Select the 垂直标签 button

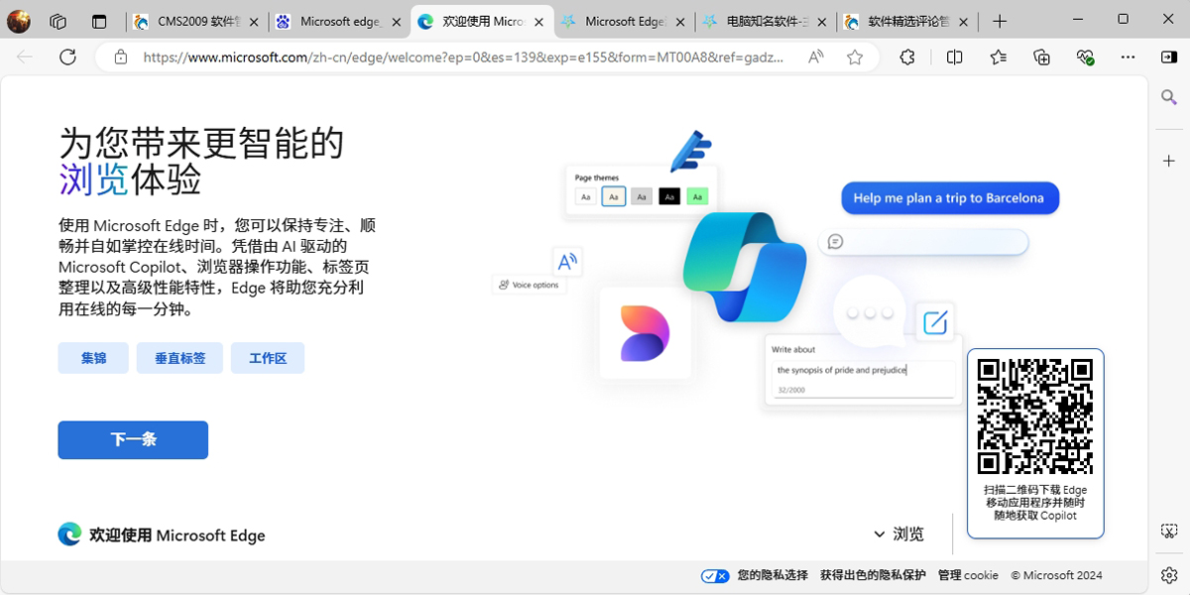click(180, 358)
